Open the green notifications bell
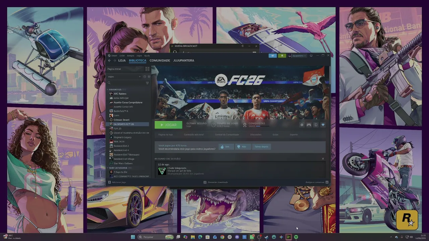Screen dimensions: 429x241 pos(282,56)
